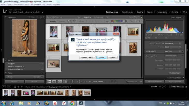This screenshot has height=106, width=189.
Task: Filter by master photos type icon
Action: (x=136, y=21)
